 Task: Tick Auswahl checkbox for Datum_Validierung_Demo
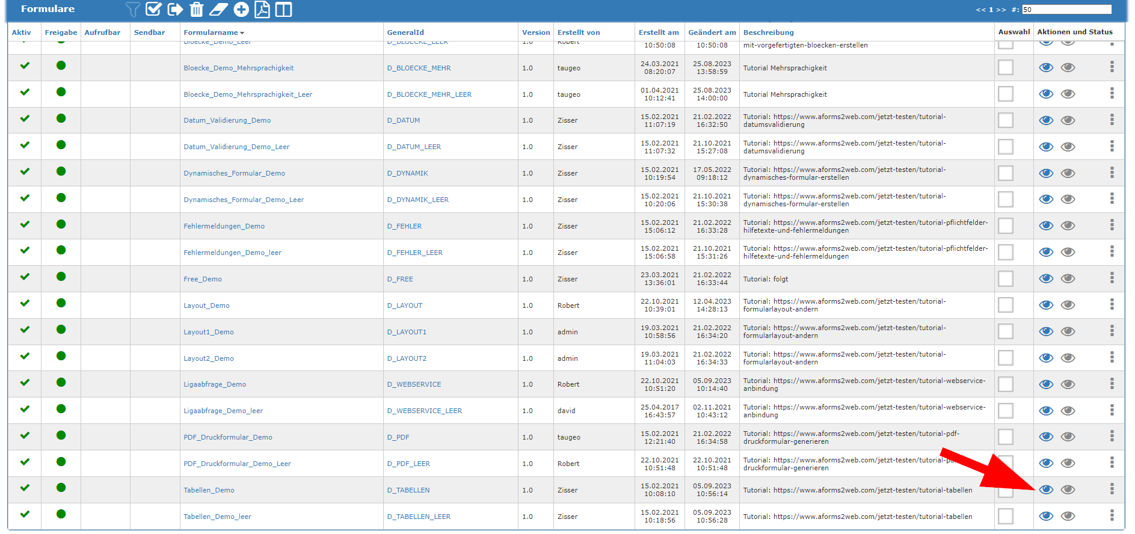[1006, 120]
